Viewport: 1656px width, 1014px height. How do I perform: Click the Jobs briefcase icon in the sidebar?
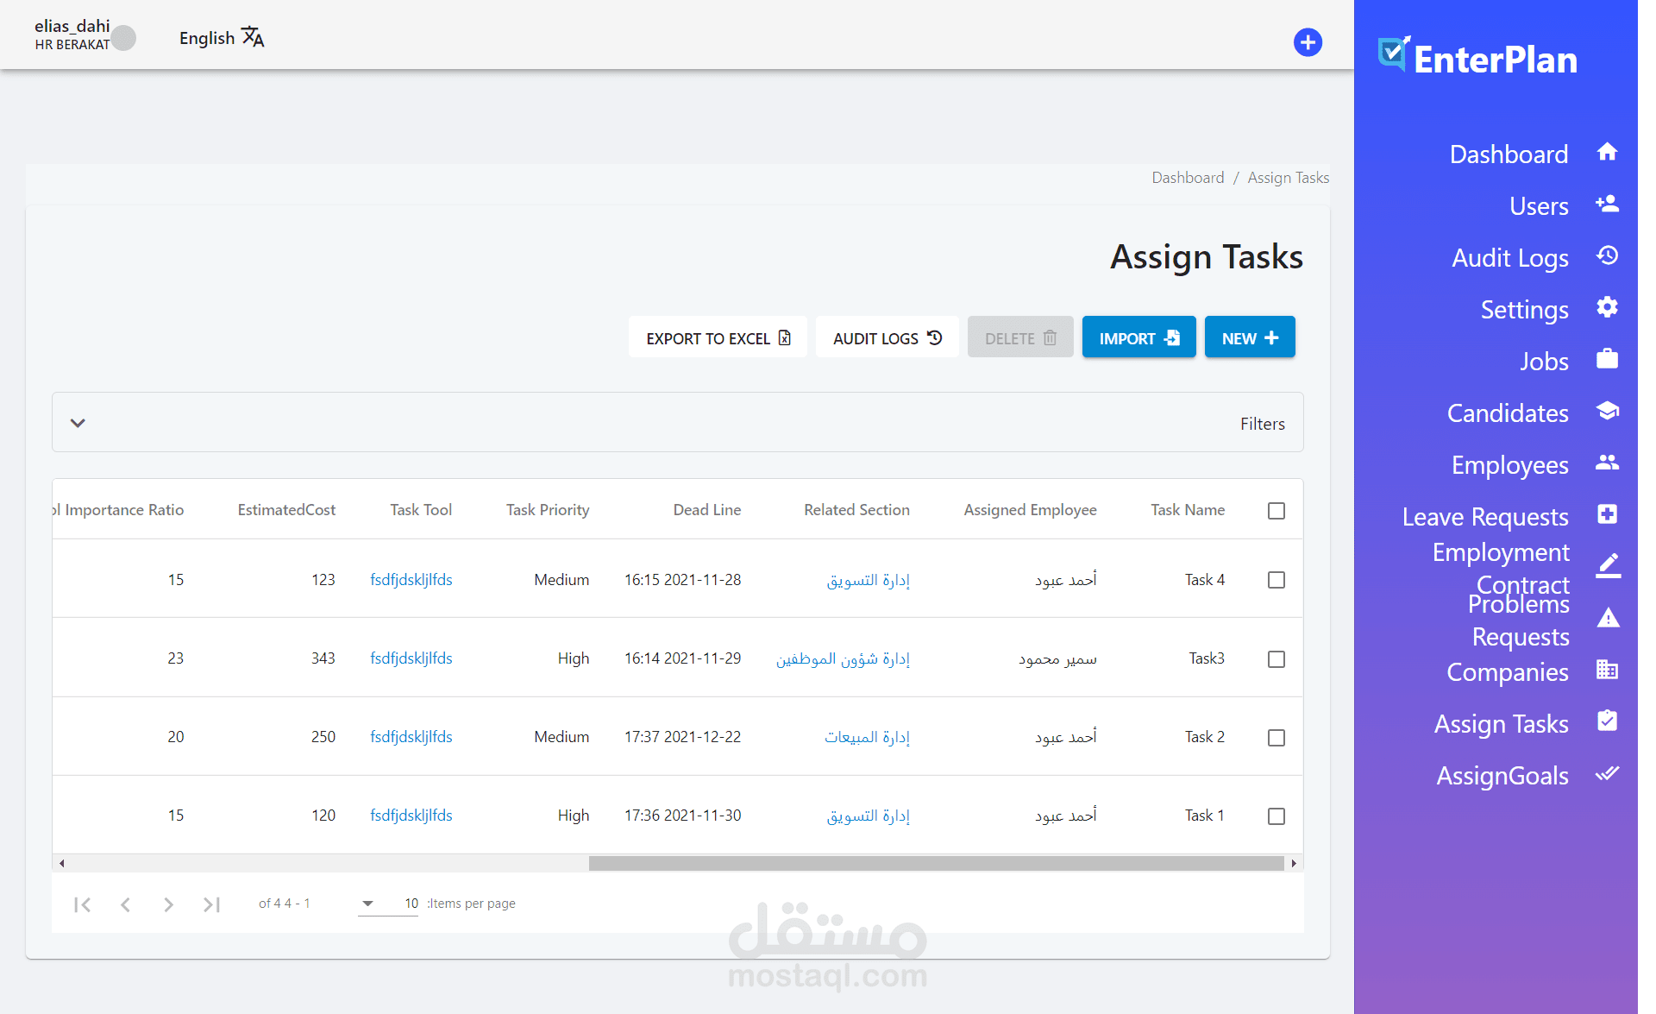[1607, 359]
